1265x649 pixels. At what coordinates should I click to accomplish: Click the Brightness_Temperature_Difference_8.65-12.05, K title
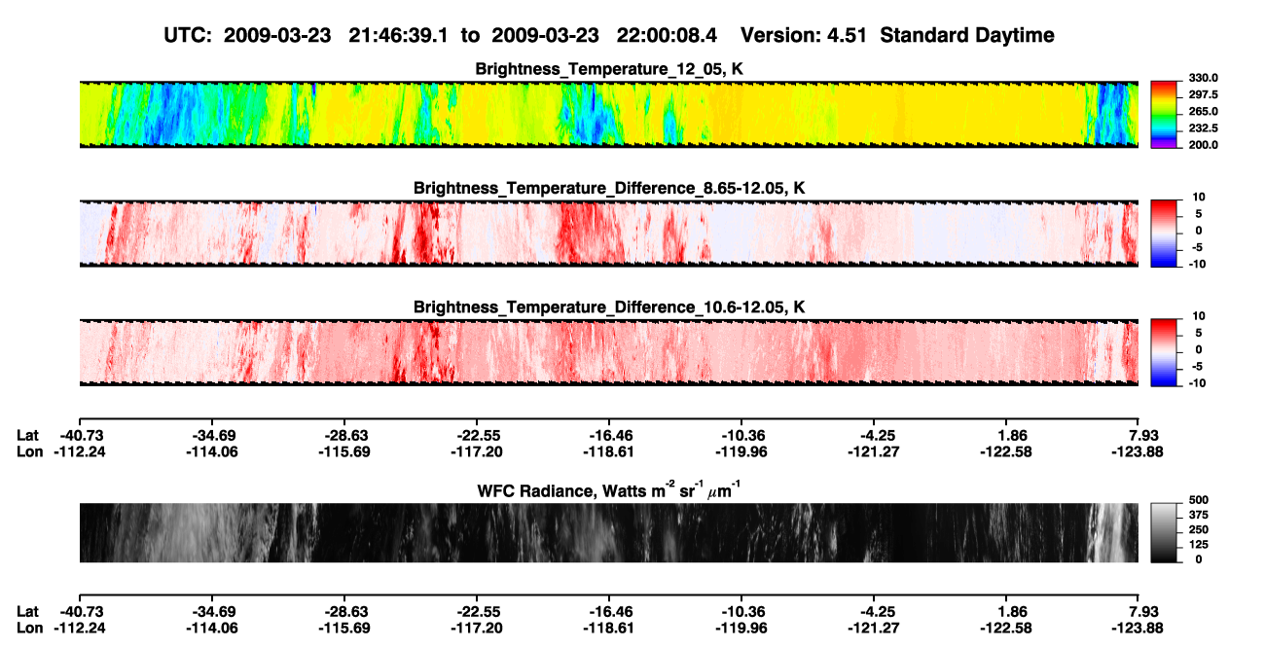tap(609, 188)
